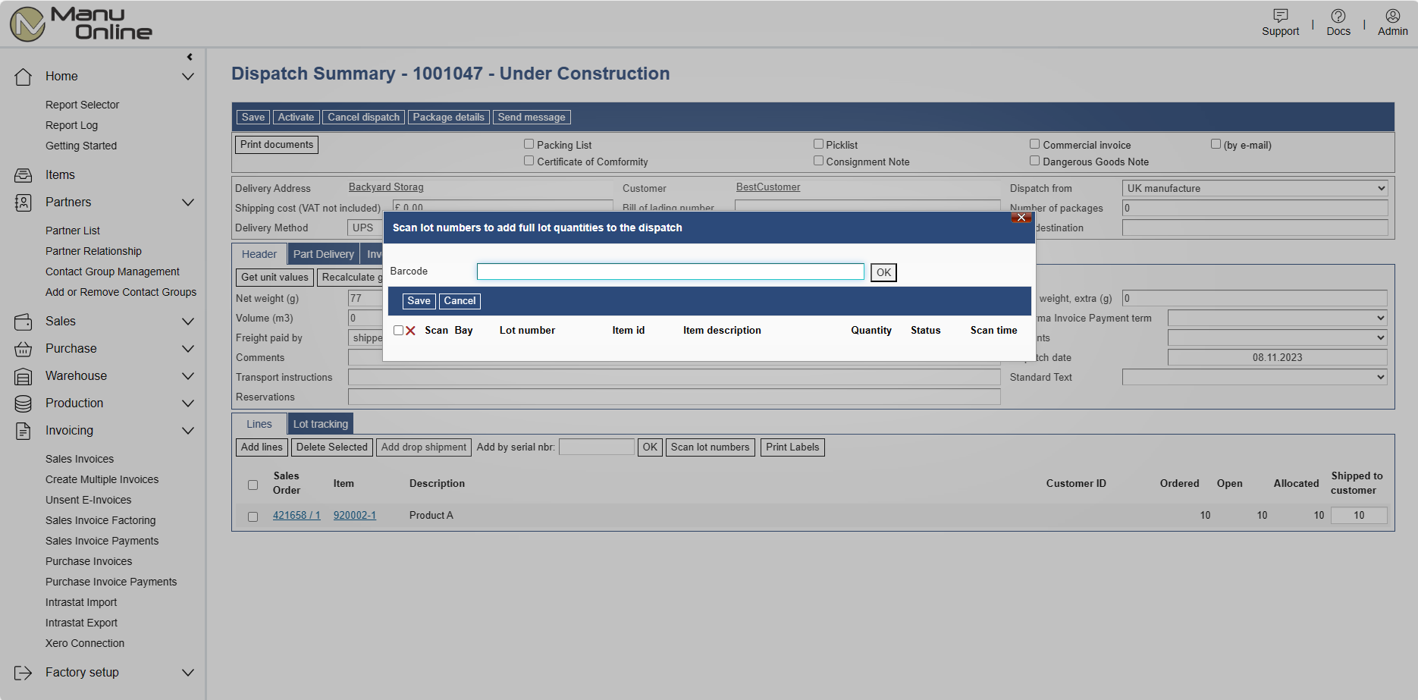Click the Items icon in the sidebar
This screenshot has width=1418, height=700.
(23, 175)
